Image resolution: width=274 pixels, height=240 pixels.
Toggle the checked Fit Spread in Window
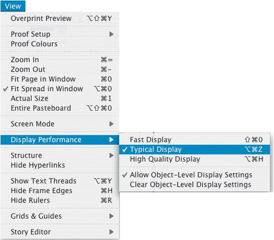[x=60, y=89]
